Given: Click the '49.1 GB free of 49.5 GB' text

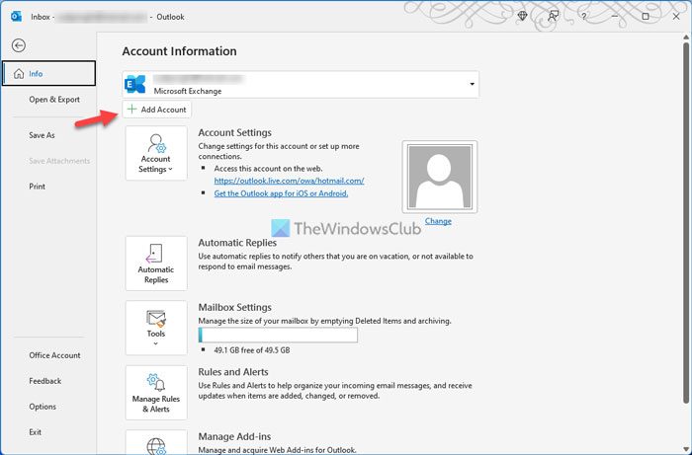Looking at the screenshot, I should pyautogui.click(x=252, y=350).
